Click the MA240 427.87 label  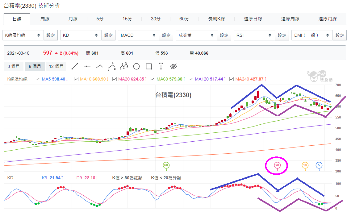point(251,79)
